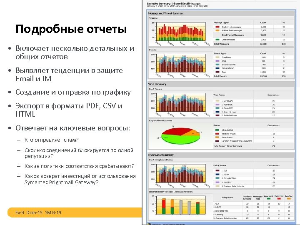Click the orange Multiple threat messages swatch
The width and height of the screenshot is (300, 225).
pyautogui.click(x=217, y=30)
